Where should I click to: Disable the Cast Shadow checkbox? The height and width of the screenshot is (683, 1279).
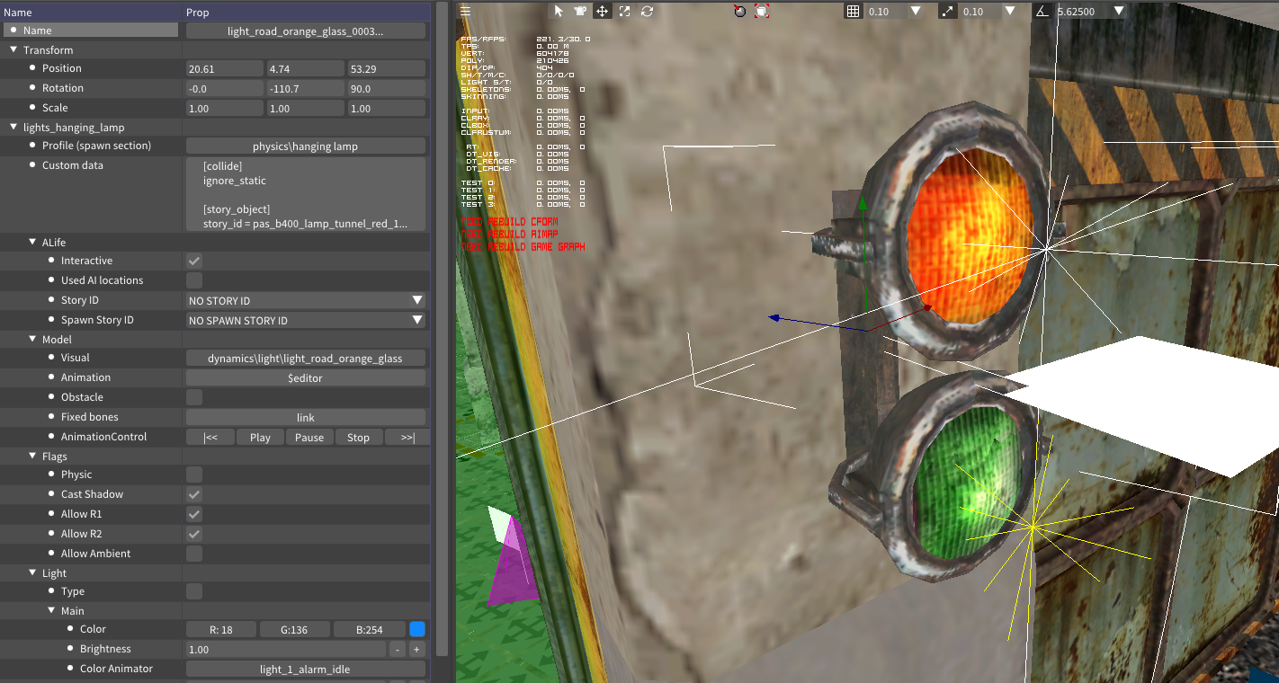coord(194,494)
